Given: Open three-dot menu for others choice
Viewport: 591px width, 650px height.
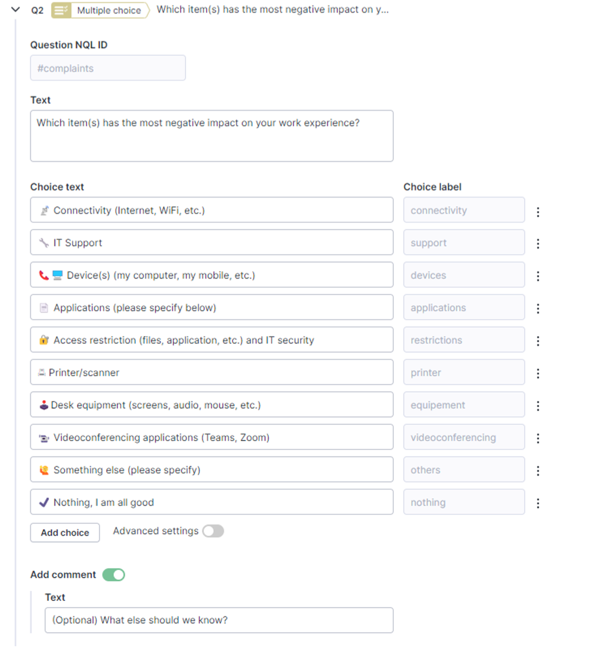Looking at the screenshot, I should (x=538, y=471).
